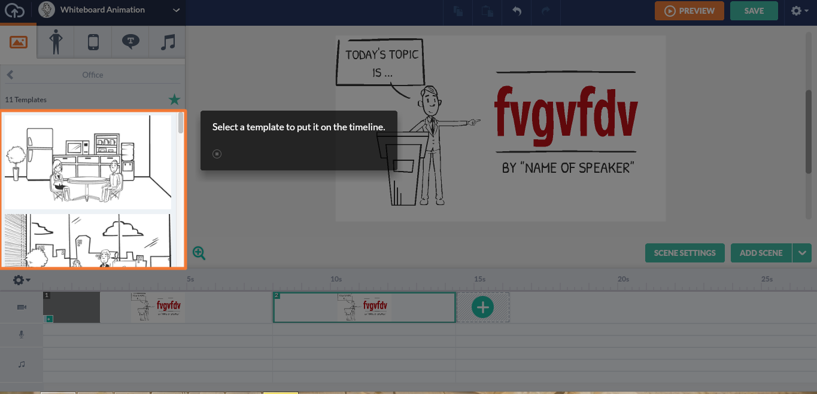
Task: Expand the Add Scene dropdown arrow
Action: pyautogui.click(x=802, y=253)
